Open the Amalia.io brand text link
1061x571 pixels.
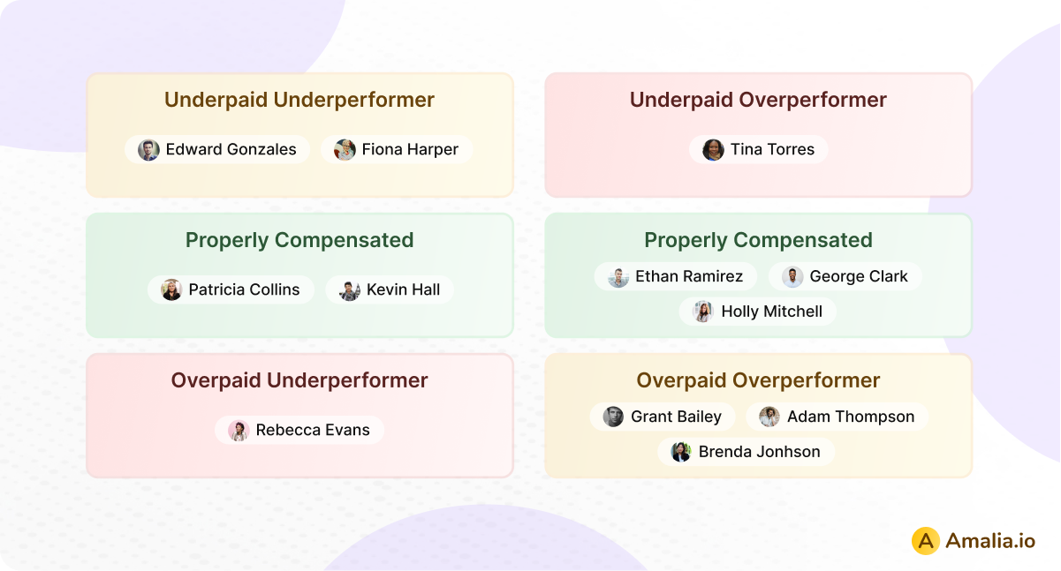tap(989, 541)
